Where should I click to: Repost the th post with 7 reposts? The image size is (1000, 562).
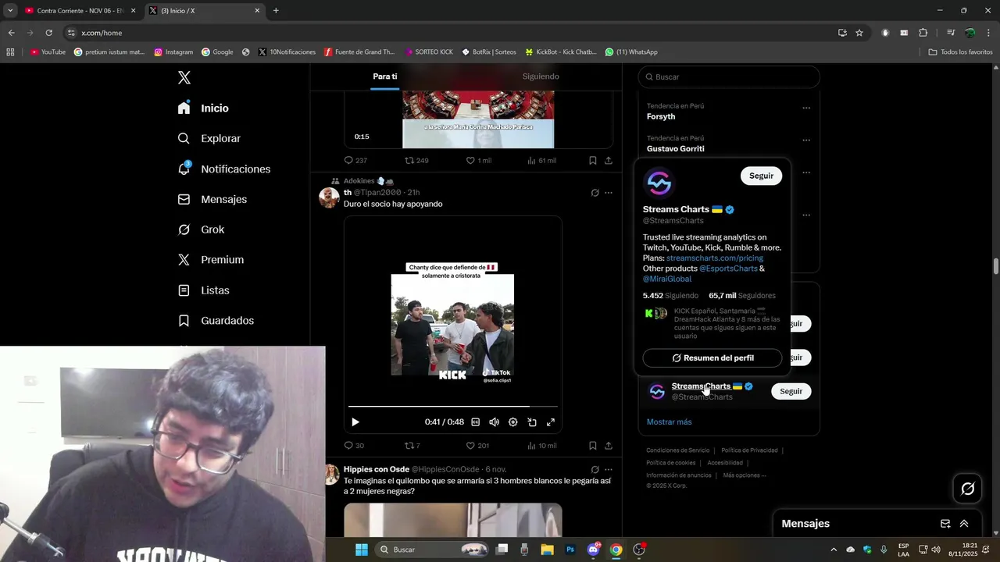coord(412,446)
